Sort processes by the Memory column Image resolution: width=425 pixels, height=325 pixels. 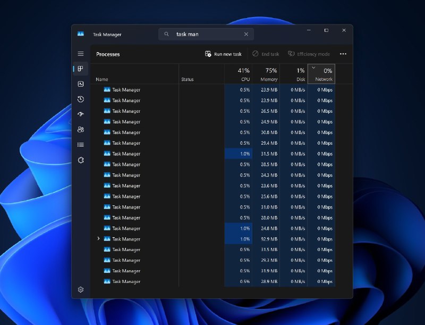pos(269,74)
